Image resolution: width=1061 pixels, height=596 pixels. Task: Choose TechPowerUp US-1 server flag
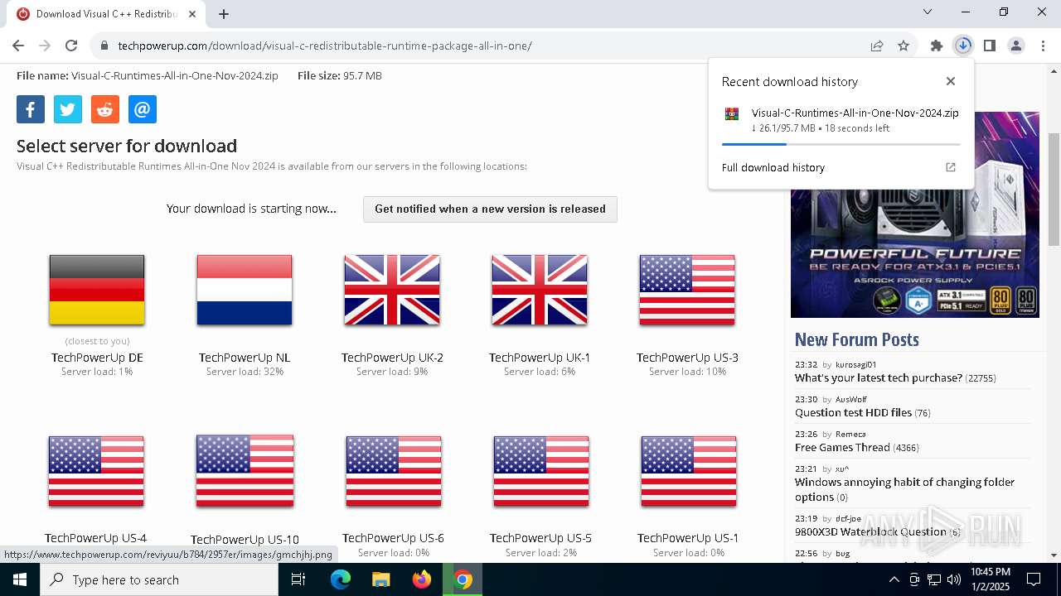(x=689, y=471)
